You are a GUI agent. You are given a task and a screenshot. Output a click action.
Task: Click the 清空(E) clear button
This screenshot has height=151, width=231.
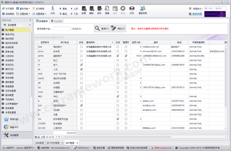pyautogui.click(x=118, y=29)
